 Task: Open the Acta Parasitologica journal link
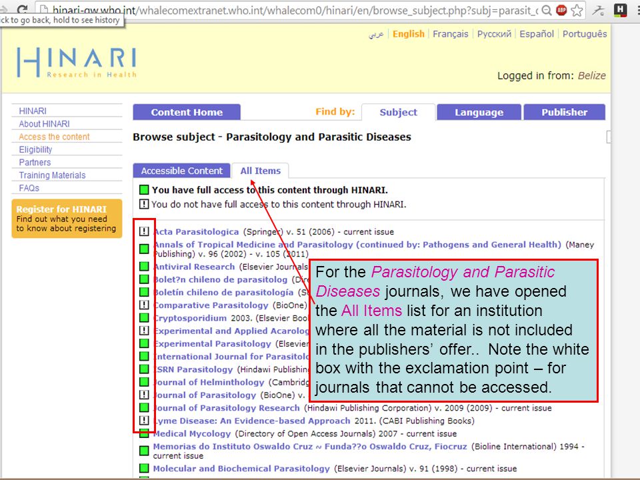pyautogui.click(x=196, y=232)
